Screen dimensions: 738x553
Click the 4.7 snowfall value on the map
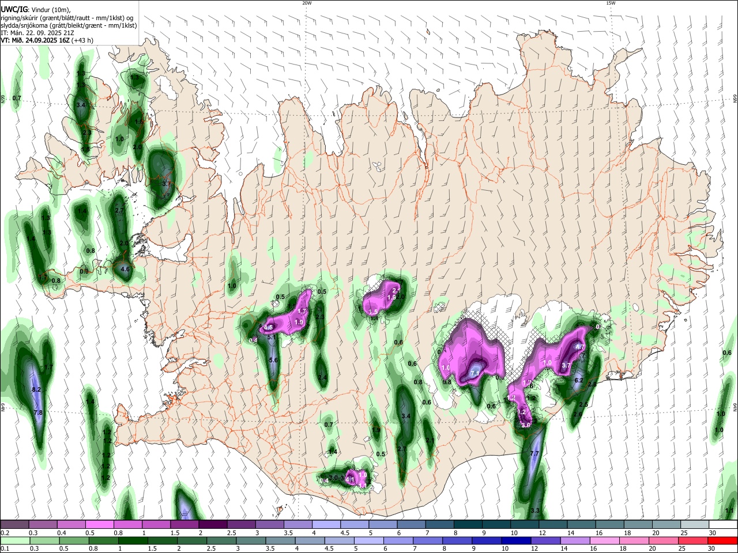(x=580, y=347)
